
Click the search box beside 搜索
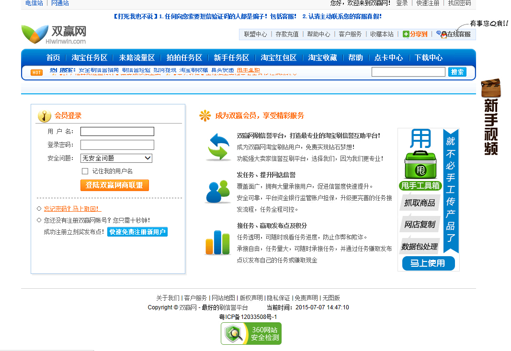coord(409,72)
